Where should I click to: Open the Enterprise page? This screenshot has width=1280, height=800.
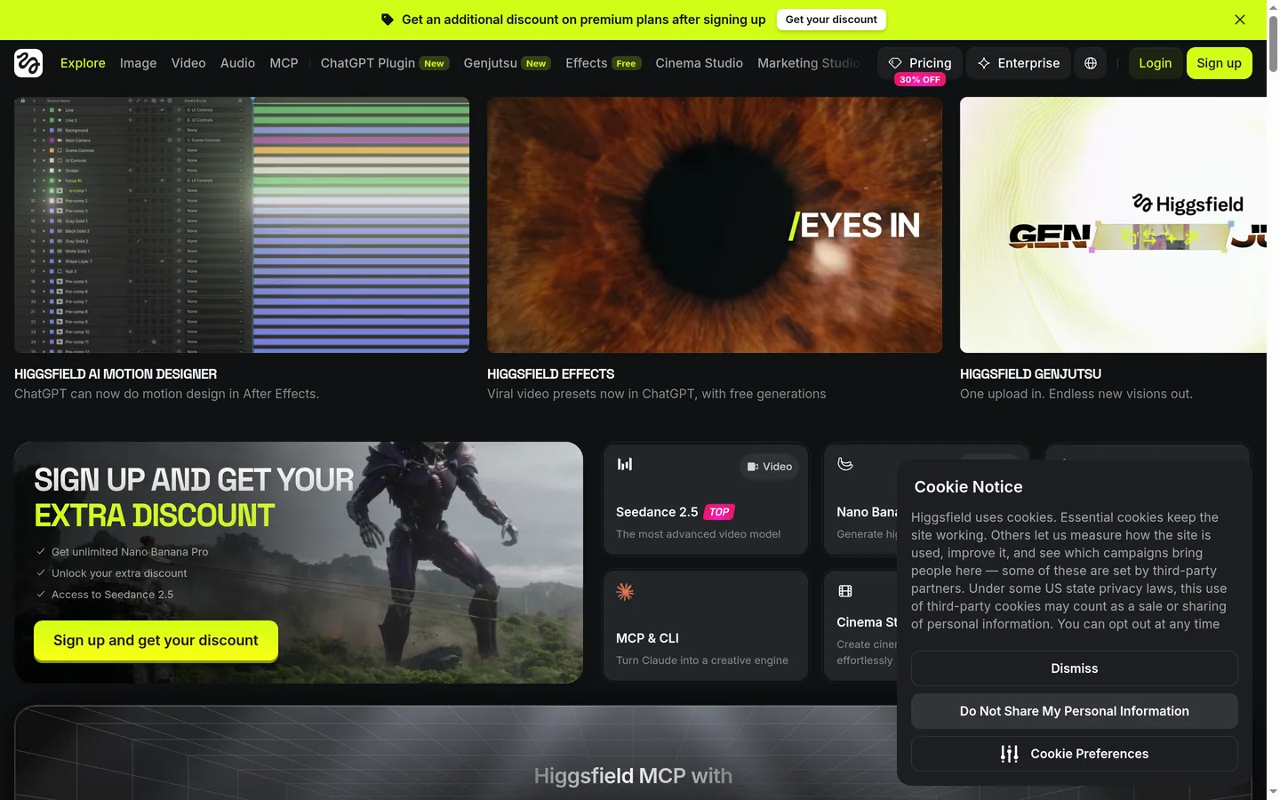[x=1019, y=63]
